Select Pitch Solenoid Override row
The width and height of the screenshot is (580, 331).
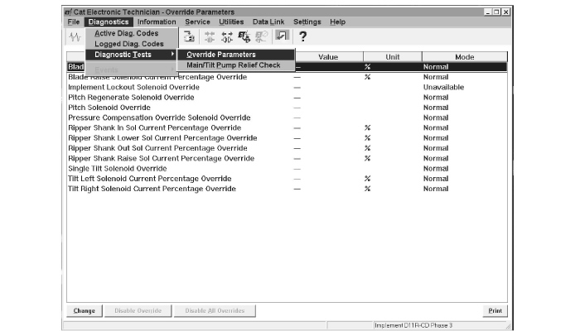[x=287, y=108]
